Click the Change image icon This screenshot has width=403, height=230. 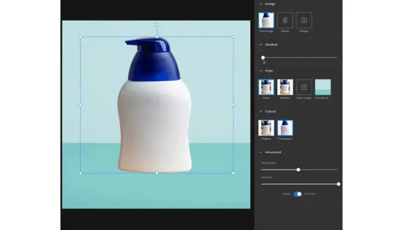304,20
